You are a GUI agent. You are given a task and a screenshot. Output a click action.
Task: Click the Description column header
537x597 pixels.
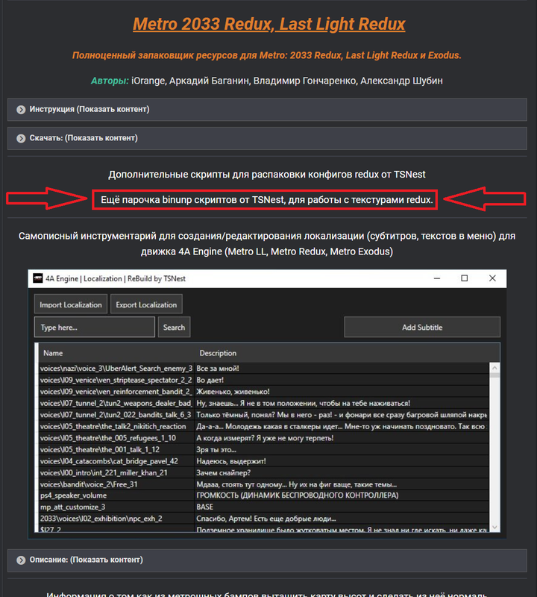[x=218, y=353]
